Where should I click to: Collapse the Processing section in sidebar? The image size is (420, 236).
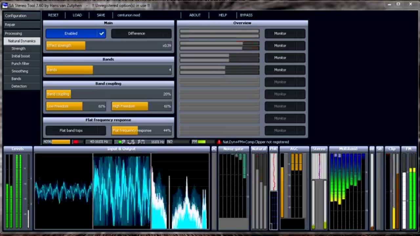pos(22,33)
